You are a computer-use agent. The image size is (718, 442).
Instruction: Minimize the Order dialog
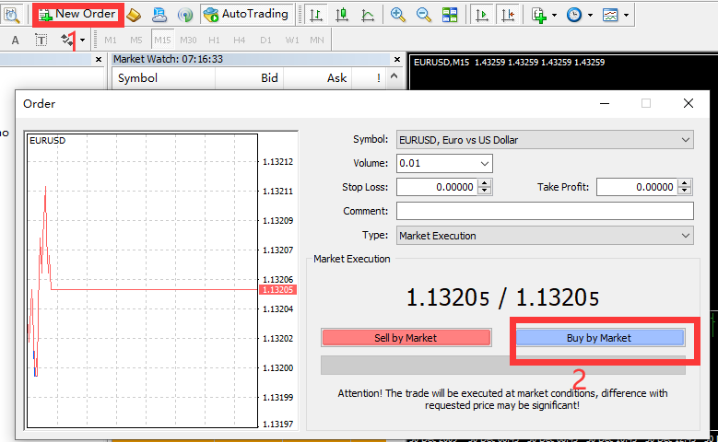tap(605, 104)
